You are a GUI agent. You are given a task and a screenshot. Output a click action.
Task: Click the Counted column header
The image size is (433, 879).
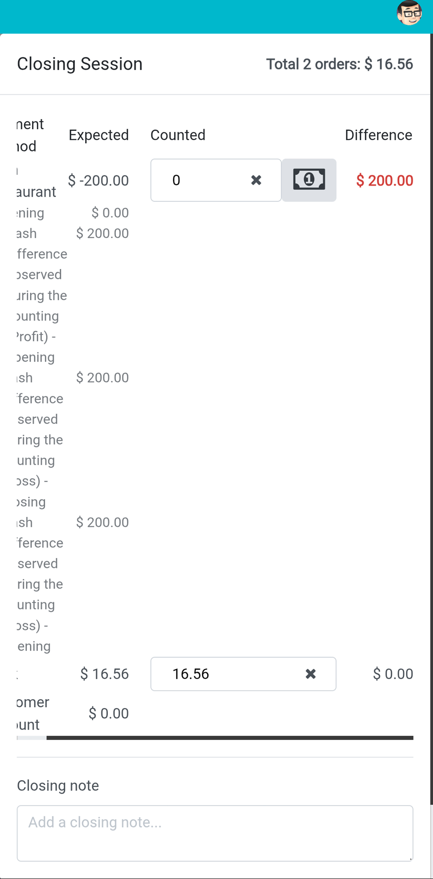click(x=178, y=135)
